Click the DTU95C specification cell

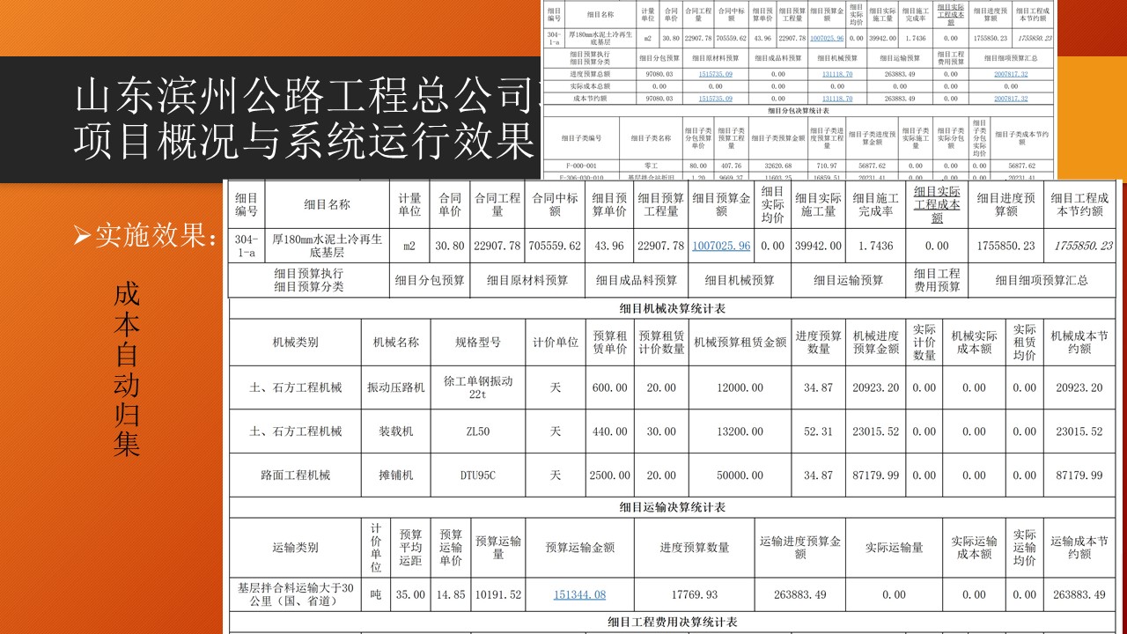click(478, 475)
